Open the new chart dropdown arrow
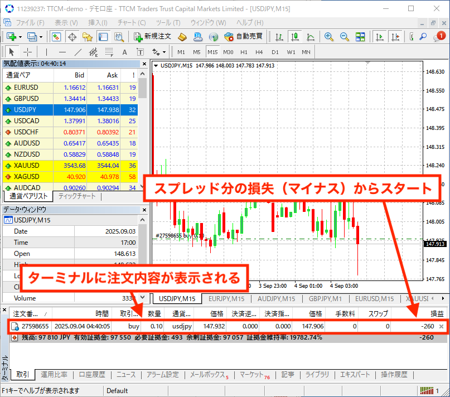 20,36
